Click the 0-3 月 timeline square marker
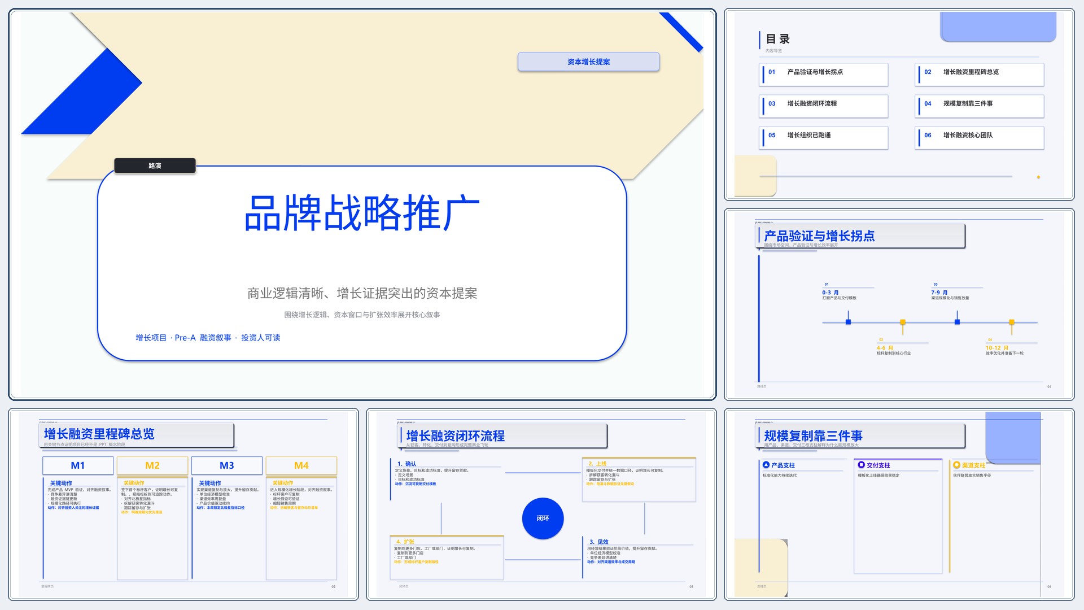The height and width of the screenshot is (610, 1084). [848, 322]
